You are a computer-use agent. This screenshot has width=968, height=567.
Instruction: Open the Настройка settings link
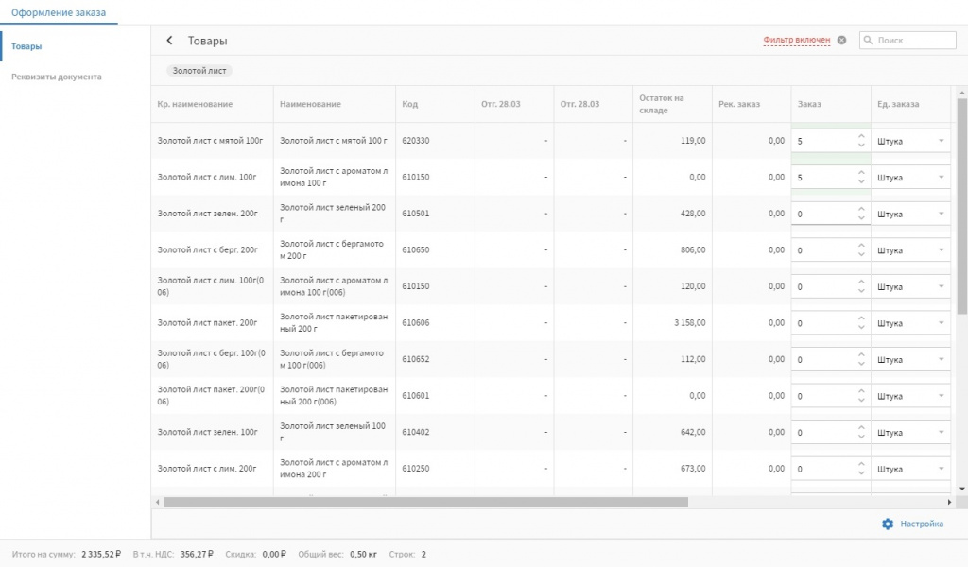[921, 524]
